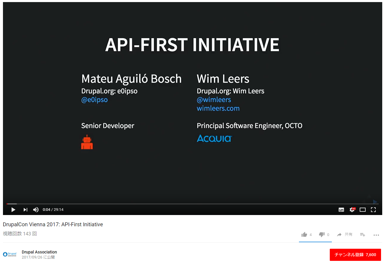This screenshot has width=384, height=265.
Task: Click the name Wim Leers
Action: click(x=223, y=79)
